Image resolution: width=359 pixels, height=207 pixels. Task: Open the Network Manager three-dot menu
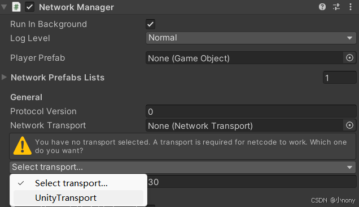[x=351, y=7]
